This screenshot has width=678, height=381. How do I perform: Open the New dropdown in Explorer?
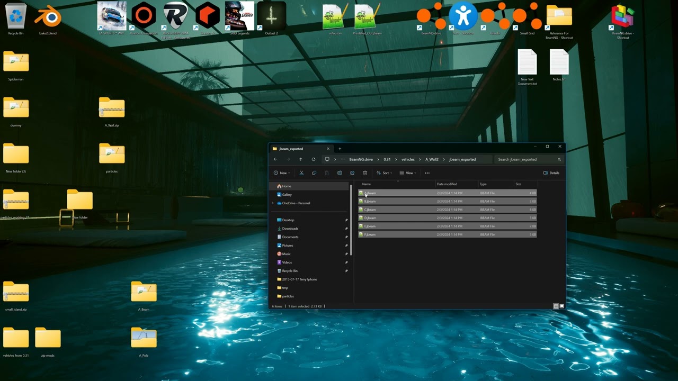click(x=282, y=173)
